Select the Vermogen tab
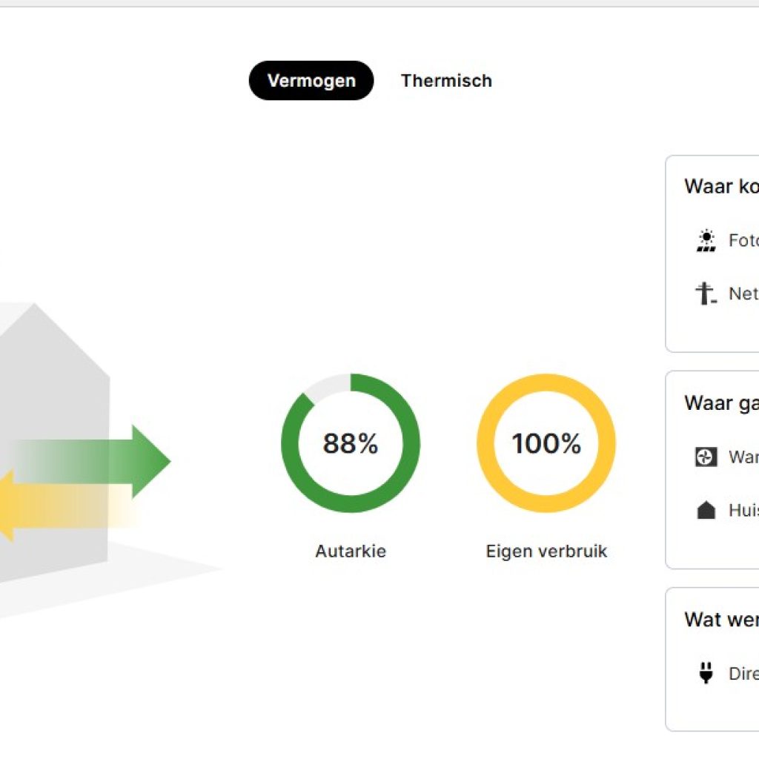759x759 pixels. click(x=311, y=81)
